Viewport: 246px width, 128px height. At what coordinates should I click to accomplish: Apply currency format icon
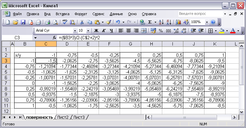coord(153,31)
